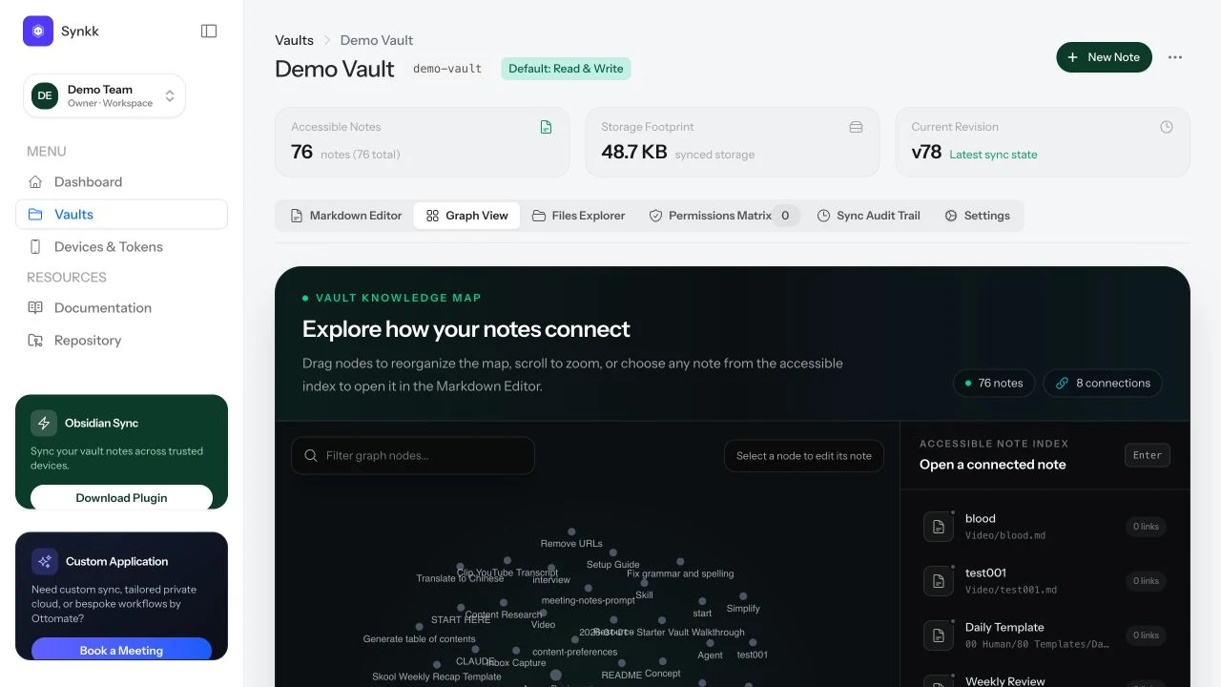Click the Documentation book icon
Screen dimensions: 1221x687
(x=35, y=307)
